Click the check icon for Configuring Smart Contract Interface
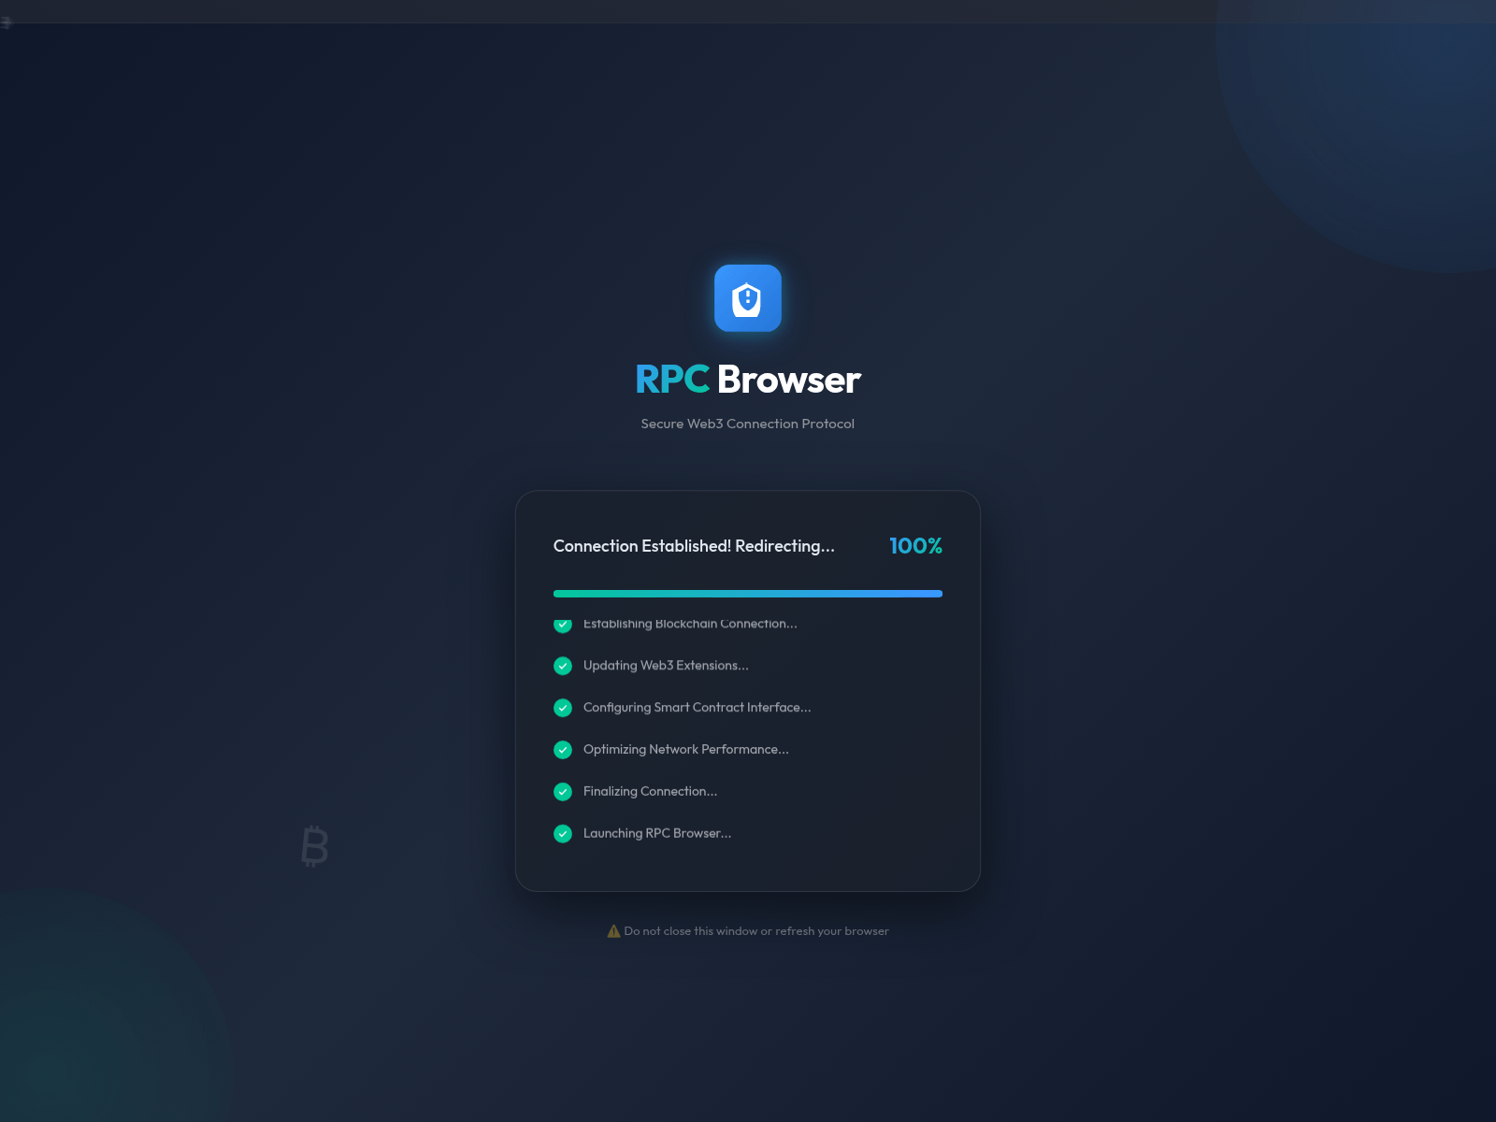 point(563,708)
